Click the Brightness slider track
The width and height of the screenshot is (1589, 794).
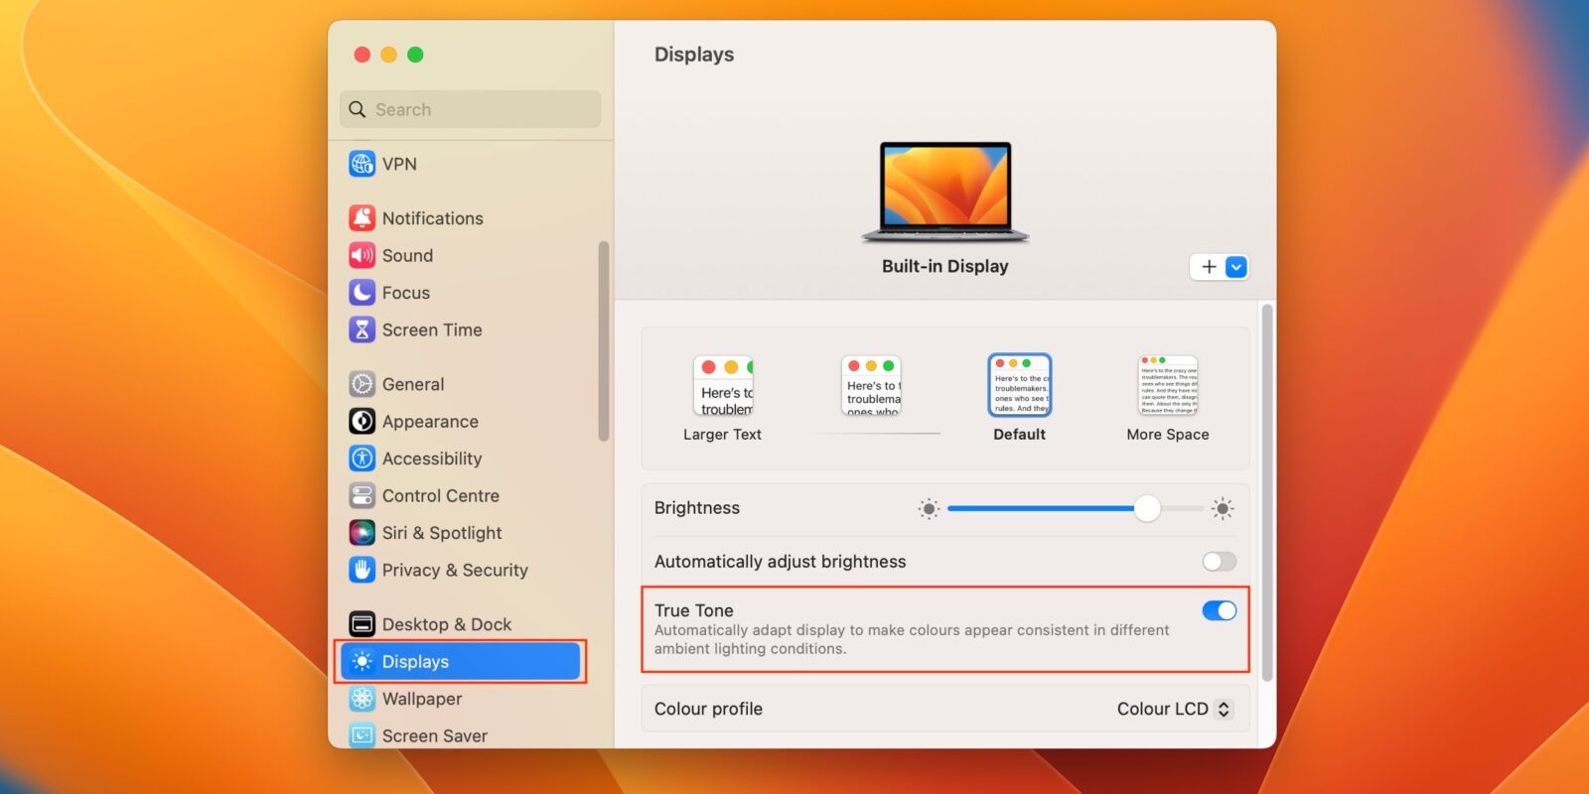pos(1043,508)
